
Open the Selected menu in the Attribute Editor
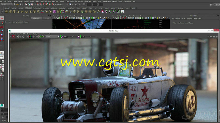[x=177, y=18]
